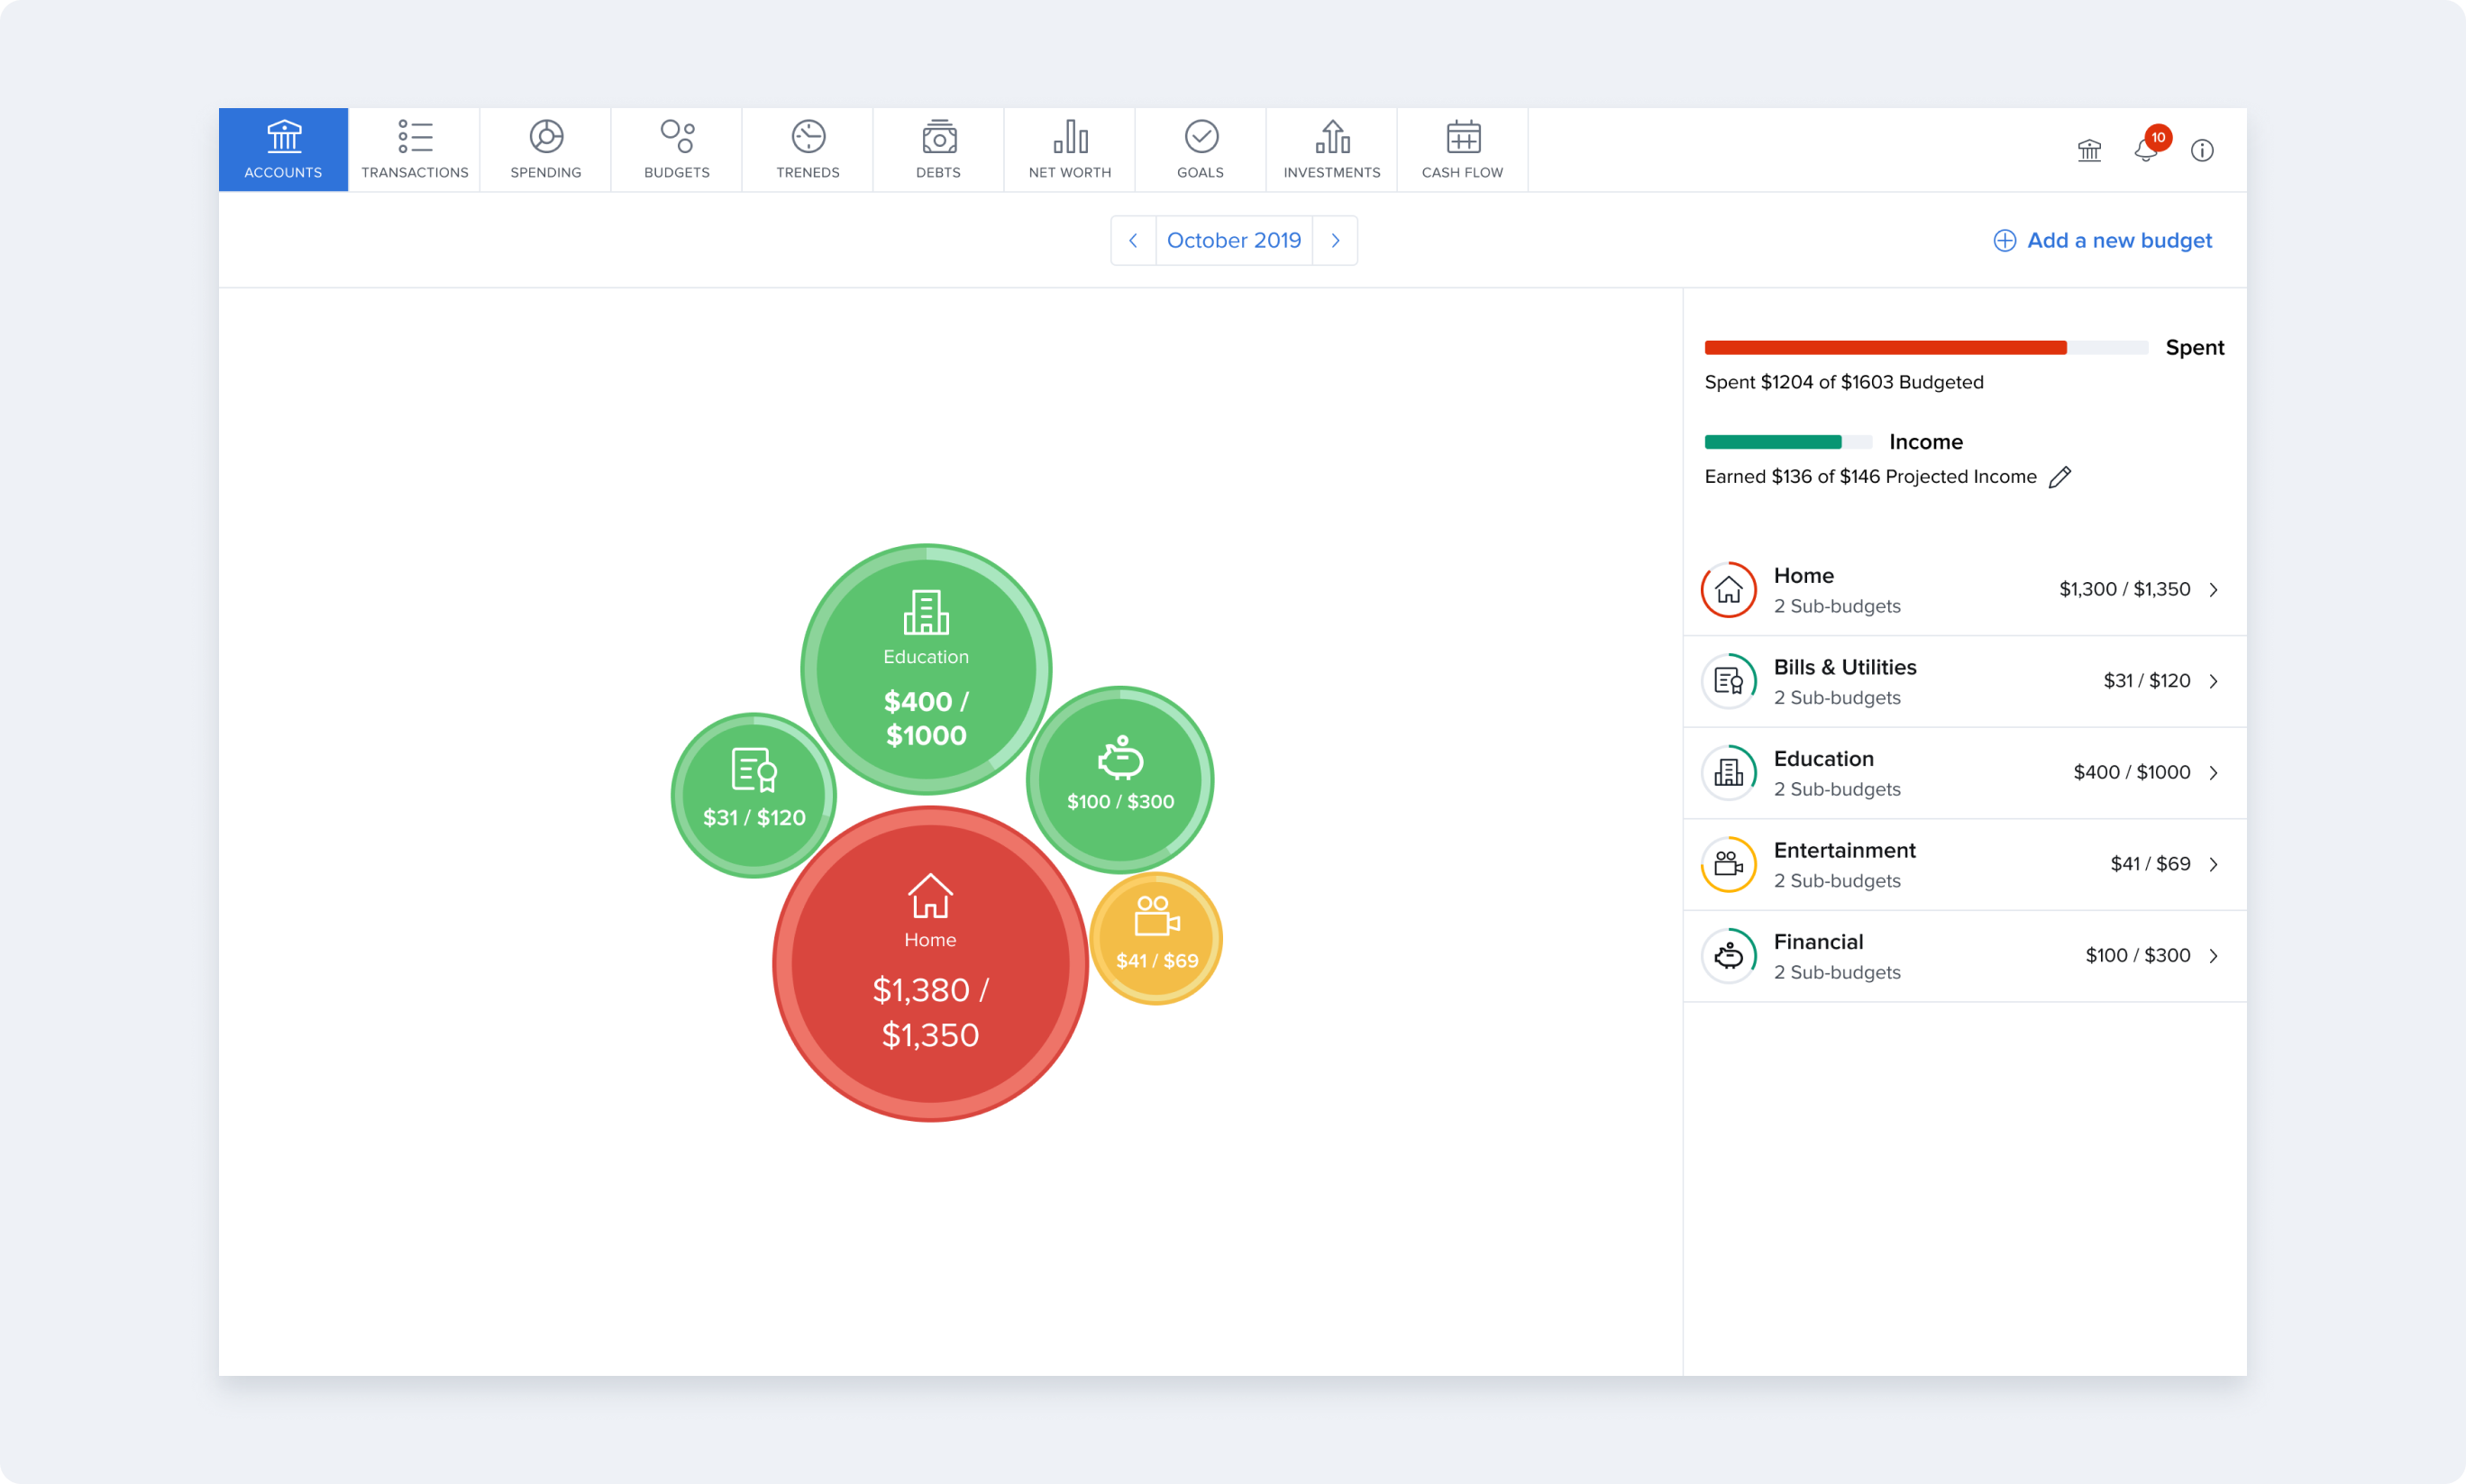Click Spent $1204 of $1603 Budgeted text
2466x1484 pixels.
(x=1844, y=382)
